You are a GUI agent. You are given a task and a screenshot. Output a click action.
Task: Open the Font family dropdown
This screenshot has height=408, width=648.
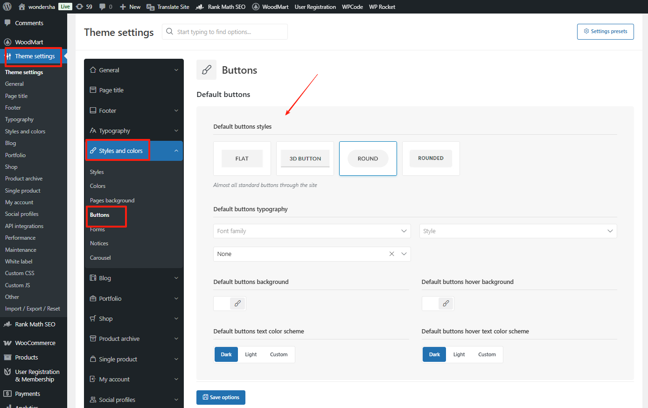coord(312,231)
